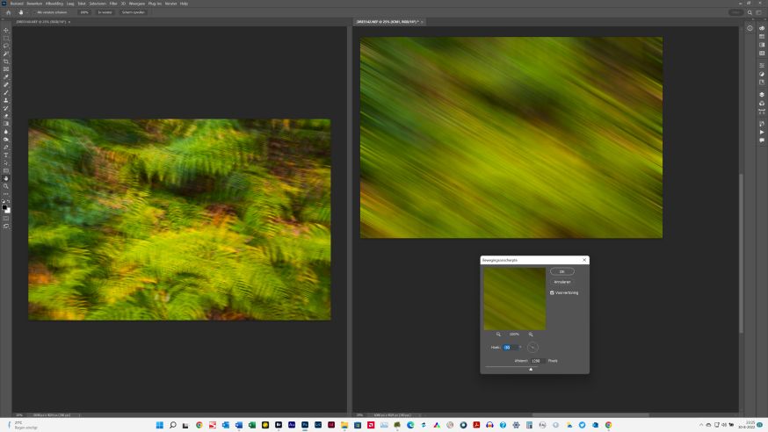Screen dimensions: 768x432
Task: Select the Type tool
Action: (6, 155)
